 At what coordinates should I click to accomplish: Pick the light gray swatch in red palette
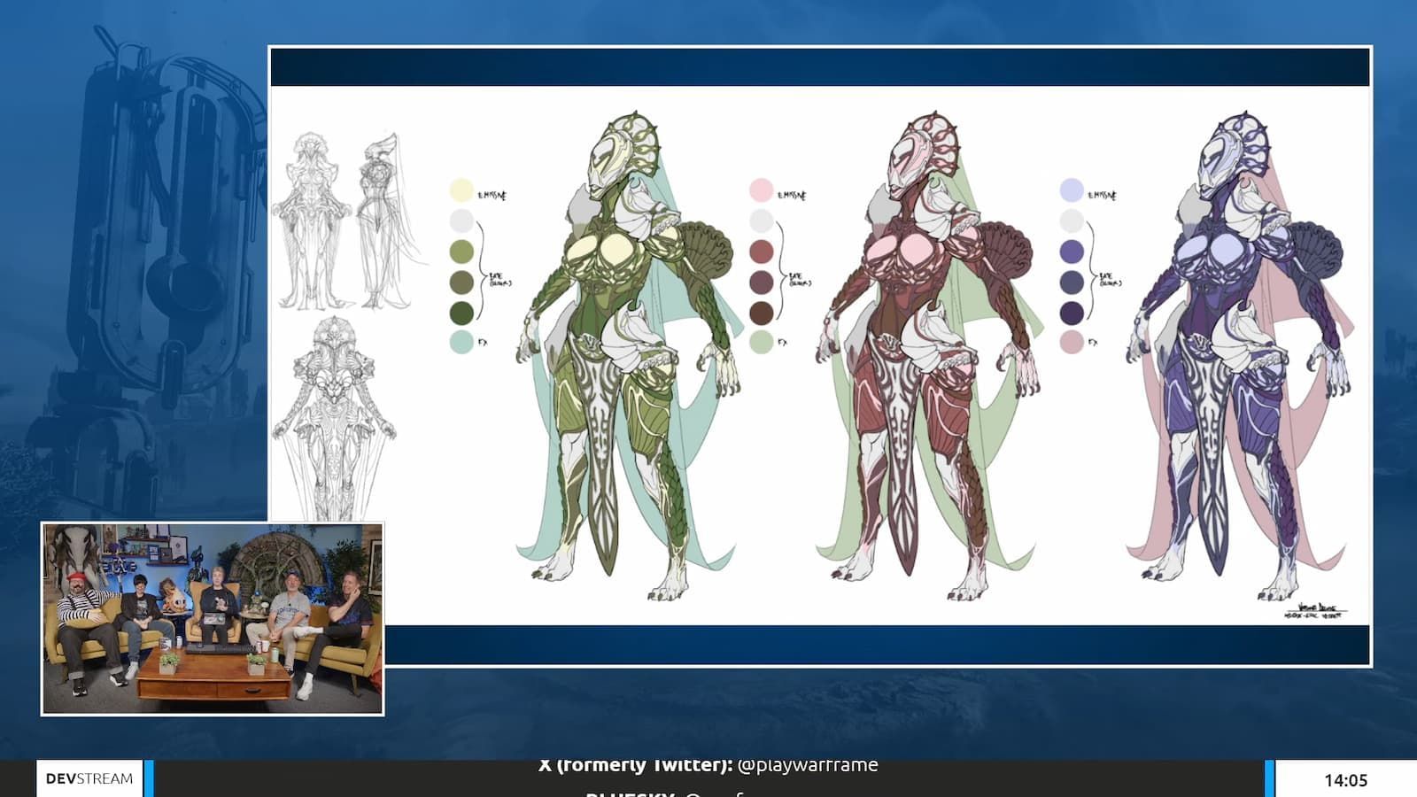point(762,221)
